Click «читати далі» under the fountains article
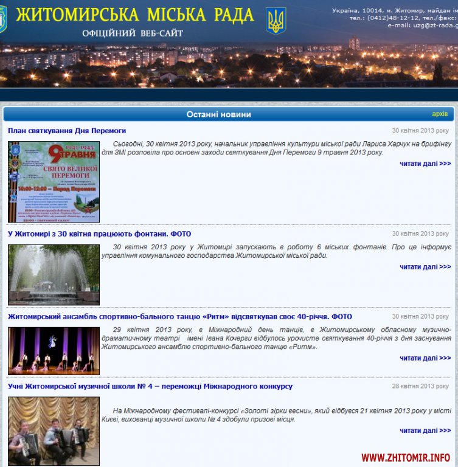 (x=425, y=267)
